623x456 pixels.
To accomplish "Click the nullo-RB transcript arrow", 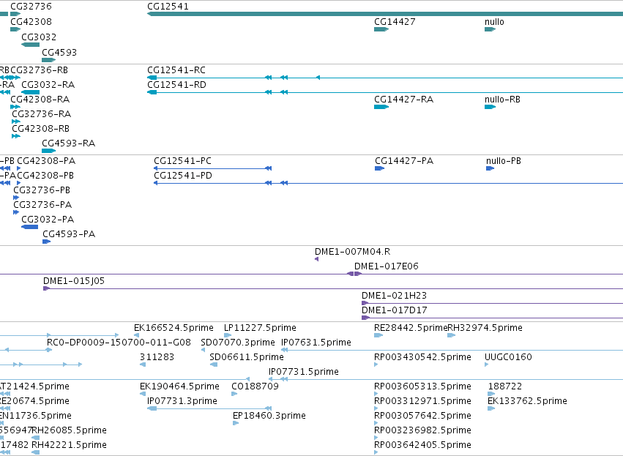I will pos(490,107).
